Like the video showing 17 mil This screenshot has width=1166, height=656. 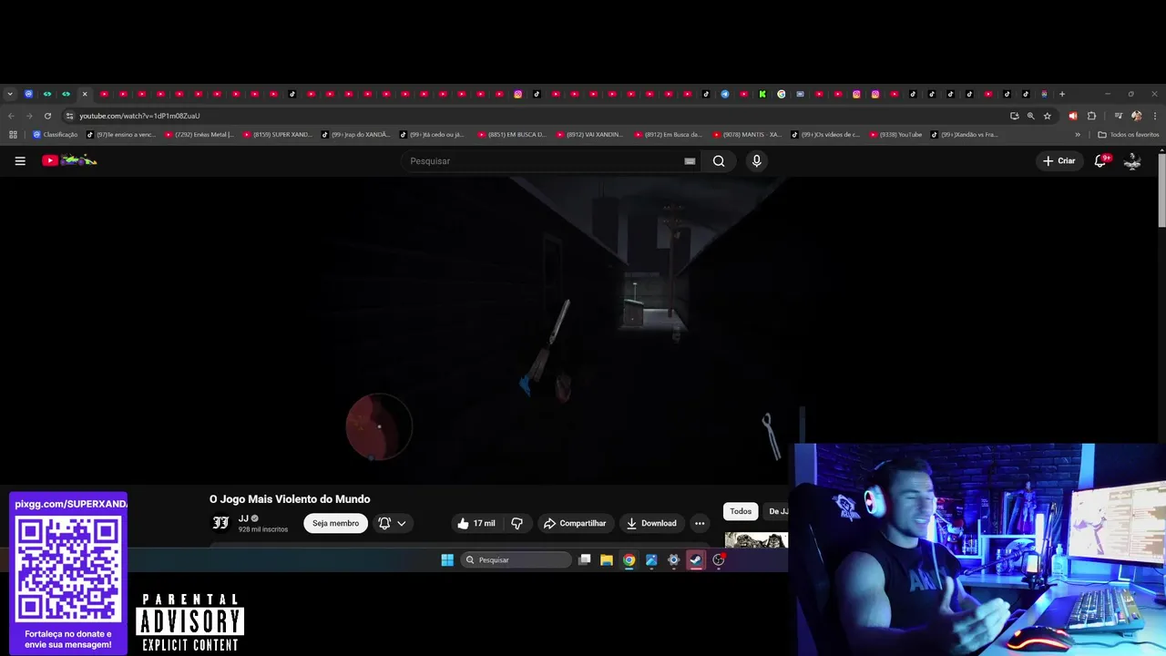[x=476, y=523]
